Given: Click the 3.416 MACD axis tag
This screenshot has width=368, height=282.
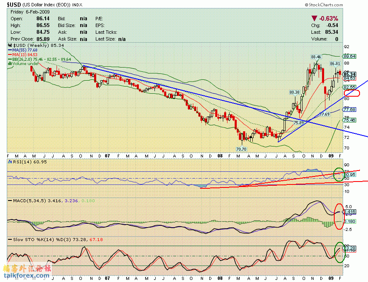Looking at the screenshot, I should tap(350, 212).
